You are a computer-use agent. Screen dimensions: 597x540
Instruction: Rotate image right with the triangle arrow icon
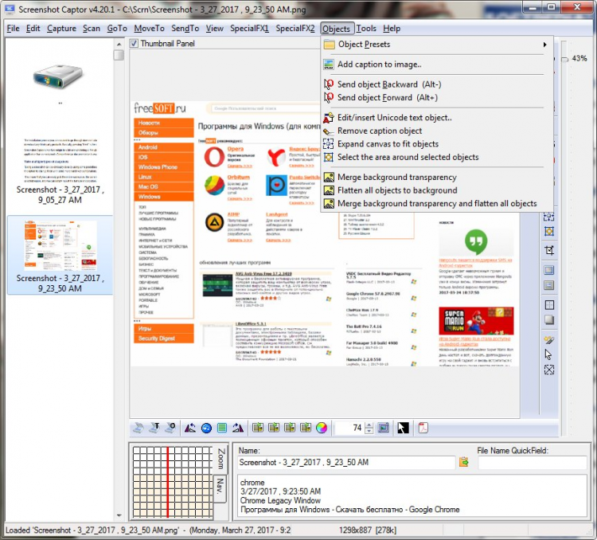pos(238,428)
